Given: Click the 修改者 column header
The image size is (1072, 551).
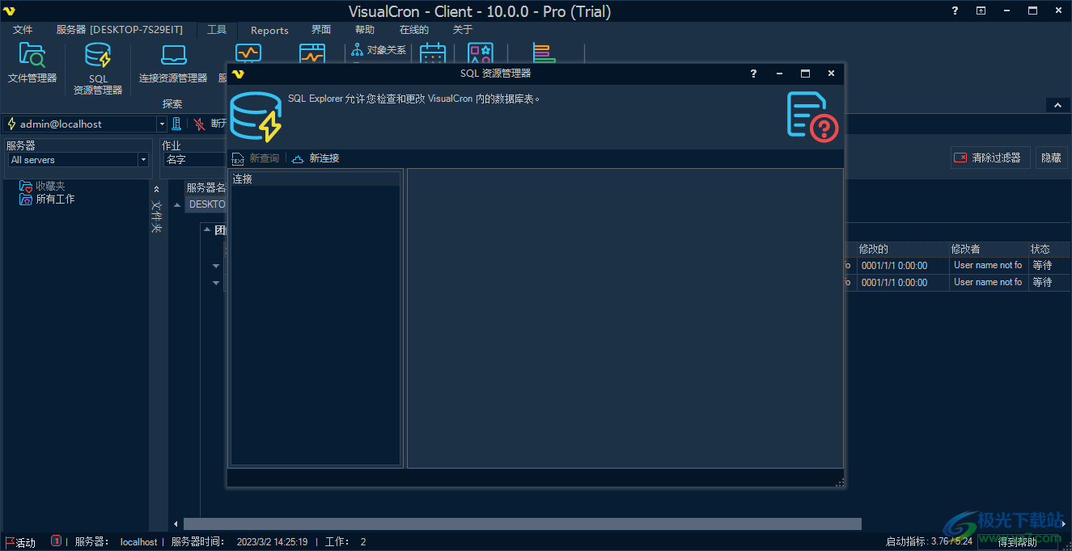Looking at the screenshot, I should click(x=988, y=249).
